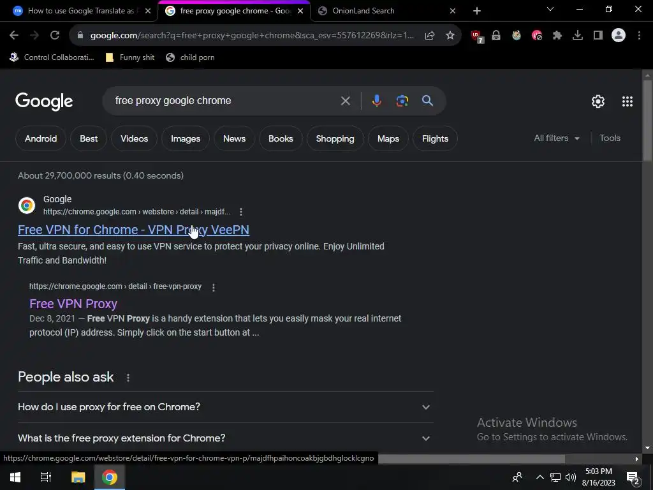The image size is (653, 490).
Task: Click the Chrome favicon beside the Google result
Action: (27, 205)
